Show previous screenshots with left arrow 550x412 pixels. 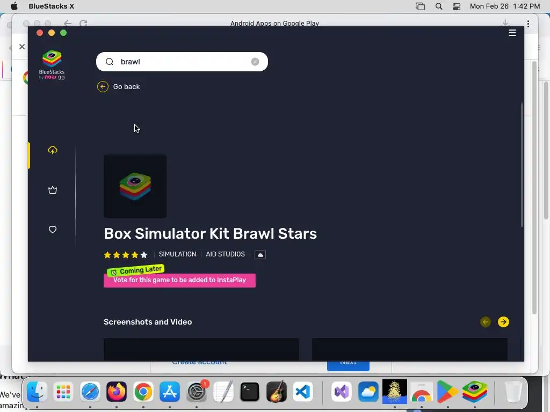[x=486, y=322]
